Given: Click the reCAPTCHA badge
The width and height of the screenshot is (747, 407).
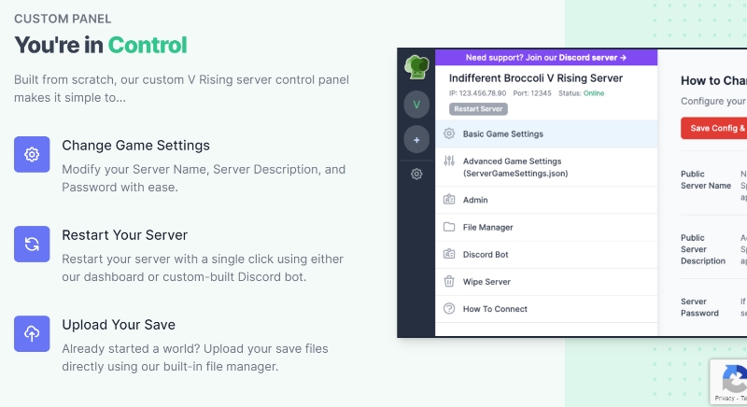Looking at the screenshot, I should pyautogui.click(x=730, y=382).
